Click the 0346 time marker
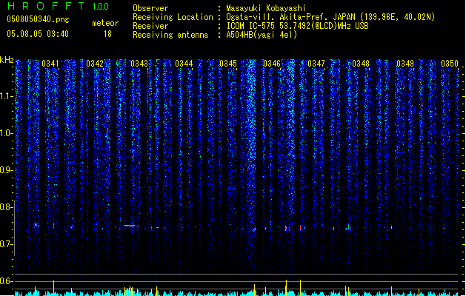466x296 pixels. 272,64
